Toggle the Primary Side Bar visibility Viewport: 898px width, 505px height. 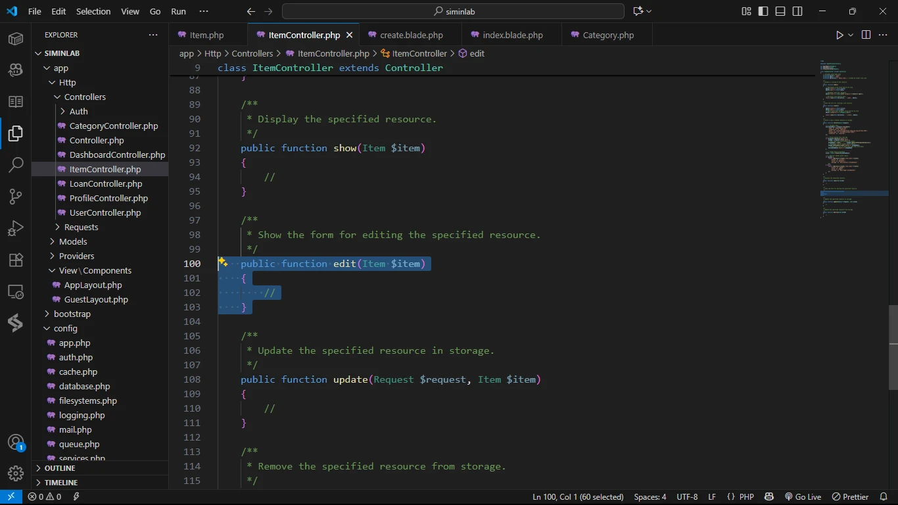[763, 11]
